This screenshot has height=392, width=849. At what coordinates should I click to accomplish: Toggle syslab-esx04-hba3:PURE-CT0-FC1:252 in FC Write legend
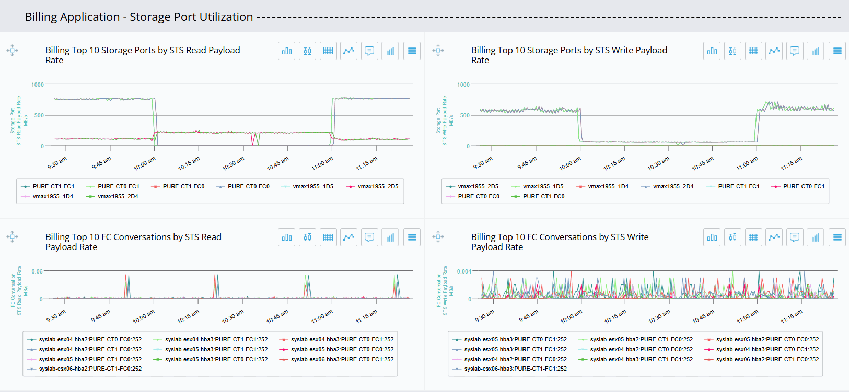pyautogui.click(x=762, y=349)
